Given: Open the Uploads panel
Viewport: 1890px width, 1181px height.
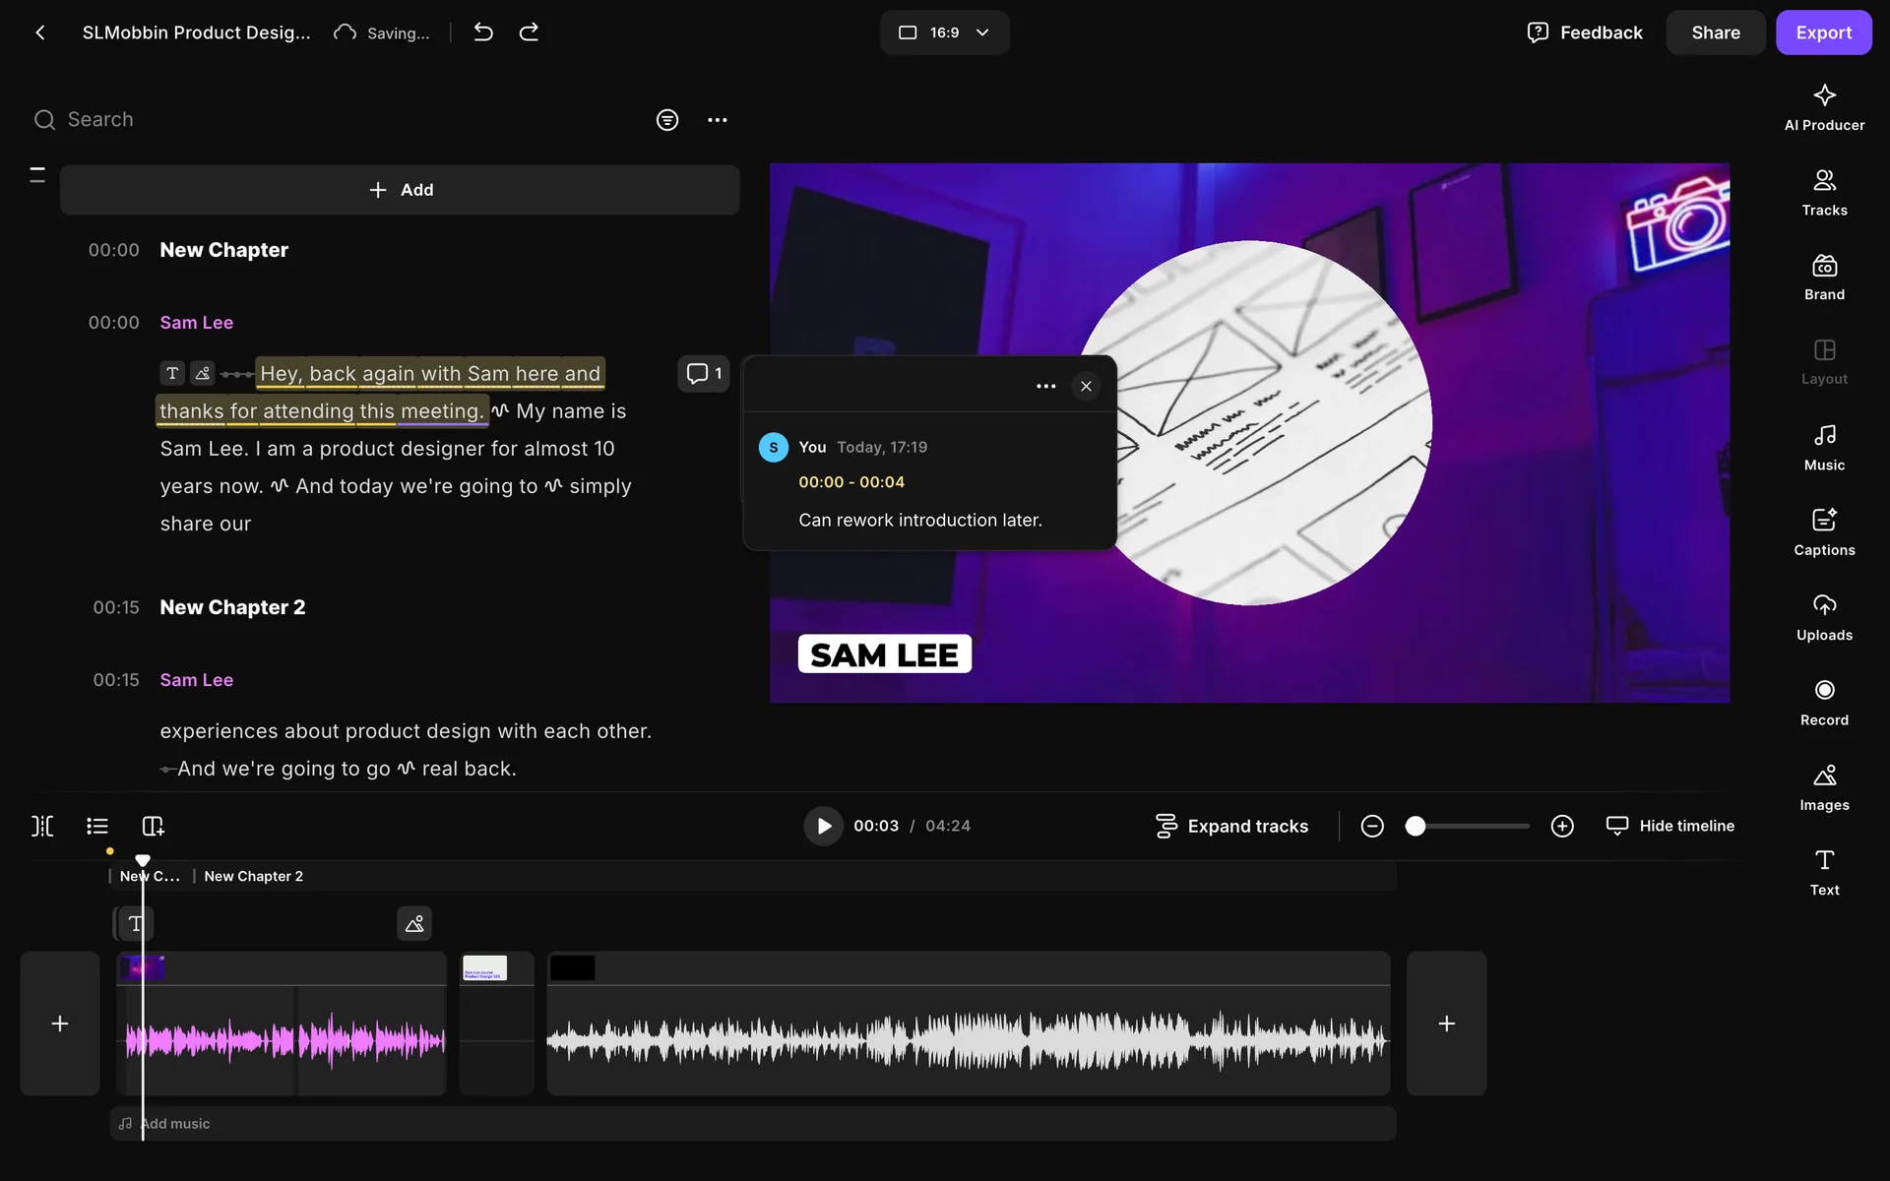Looking at the screenshot, I should click(1823, 617).
